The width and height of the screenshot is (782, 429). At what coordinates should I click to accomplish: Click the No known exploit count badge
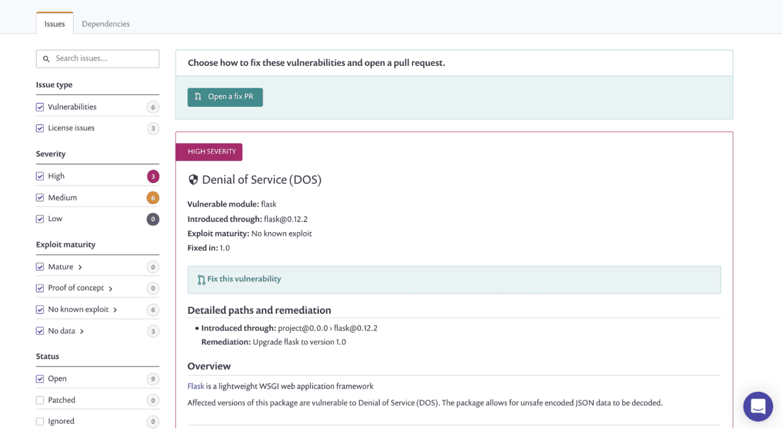pyautogui.click(x=153, y=310)
